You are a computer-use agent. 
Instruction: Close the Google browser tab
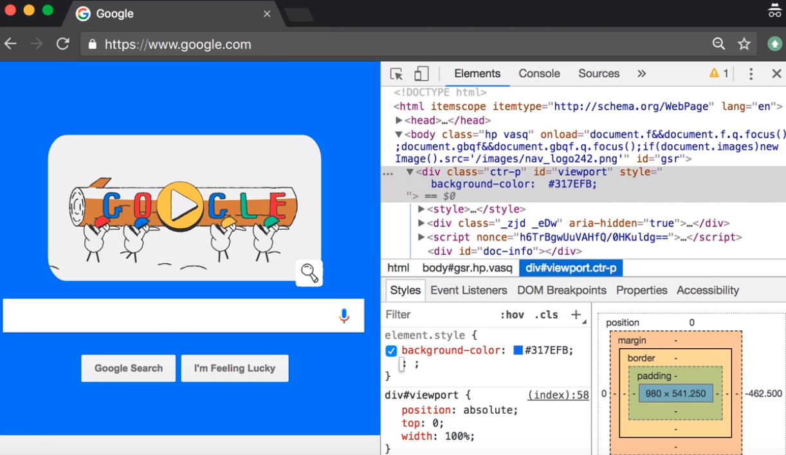point(267,14)
